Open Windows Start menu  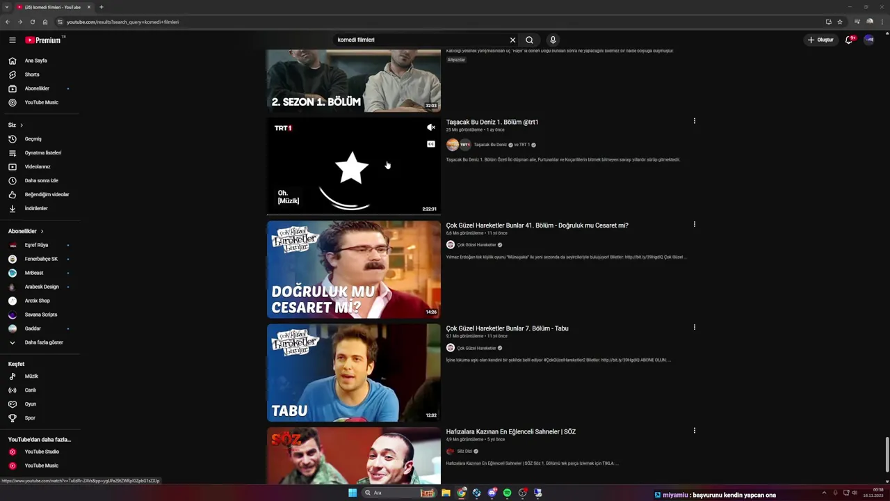(x=353, y=493)
